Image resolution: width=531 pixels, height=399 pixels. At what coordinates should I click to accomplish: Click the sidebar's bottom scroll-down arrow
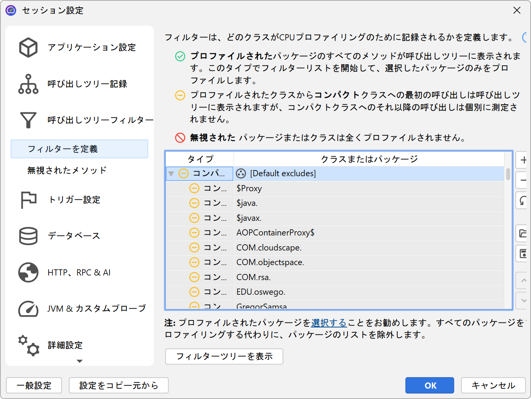pos(79,361)
